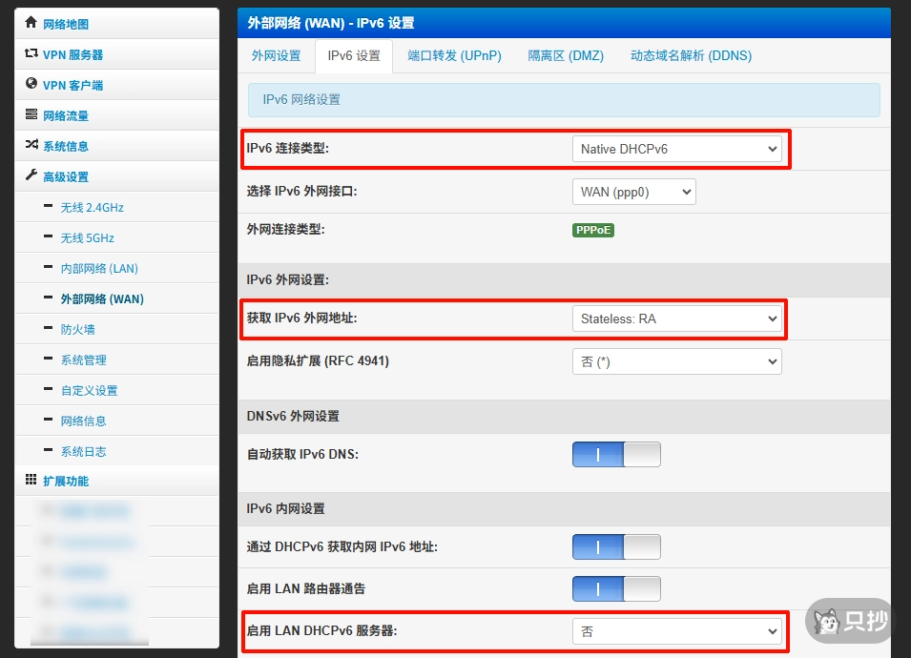Go to the 防火墙 settings page
The width and height of the screenshot is (911, 658).
click(77, 329)
